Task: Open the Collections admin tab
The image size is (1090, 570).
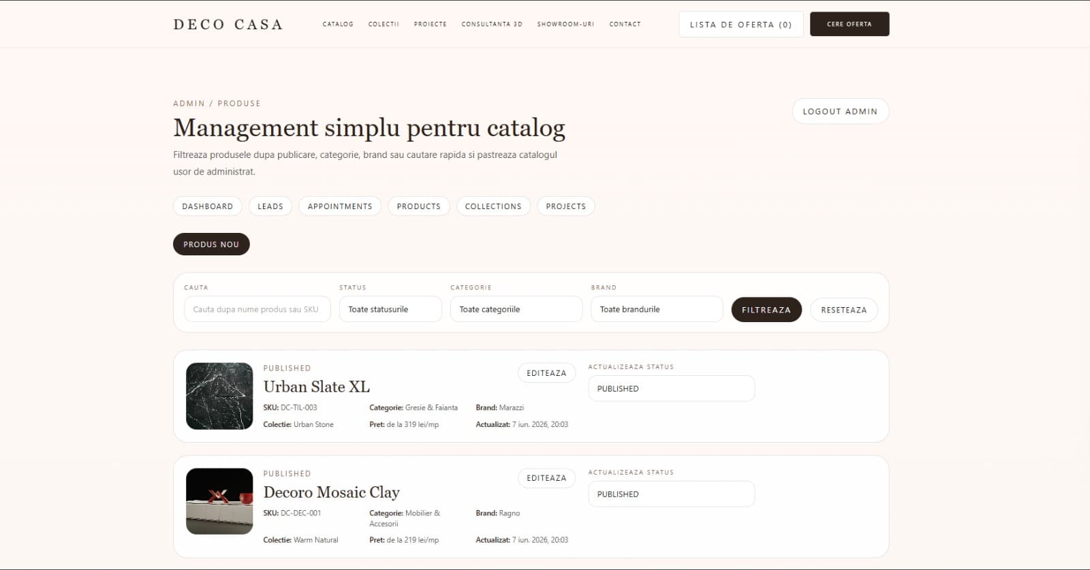Action: 493,206
